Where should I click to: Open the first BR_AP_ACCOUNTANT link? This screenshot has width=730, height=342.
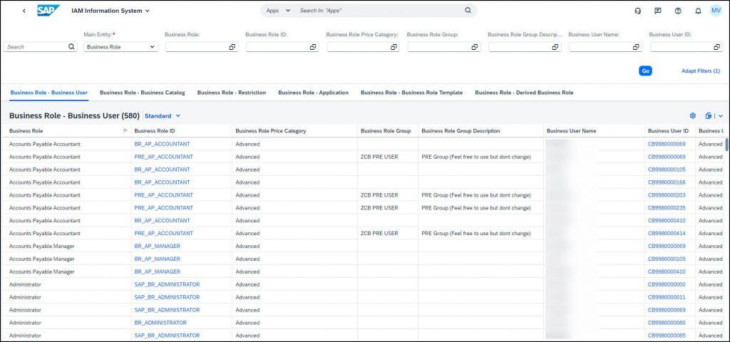pyautogui.click(x=162, y=144)
